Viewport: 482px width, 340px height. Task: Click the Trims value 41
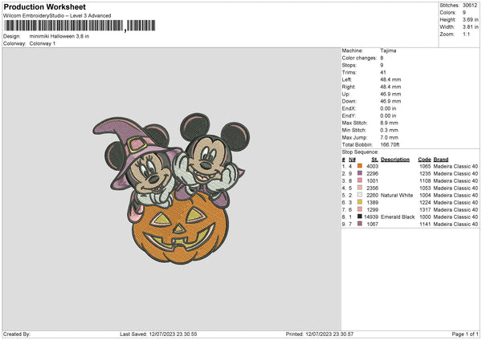(x=383, y=72)
